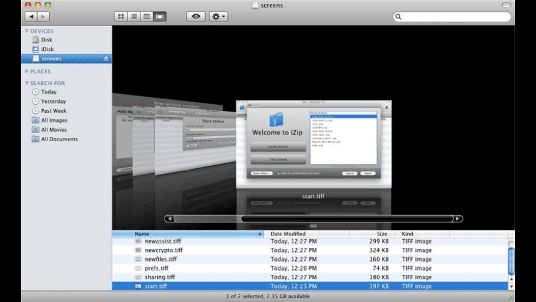
Task: Collapse the SEARCH FOR sidebar section
Action: click(x=27, y=83)
